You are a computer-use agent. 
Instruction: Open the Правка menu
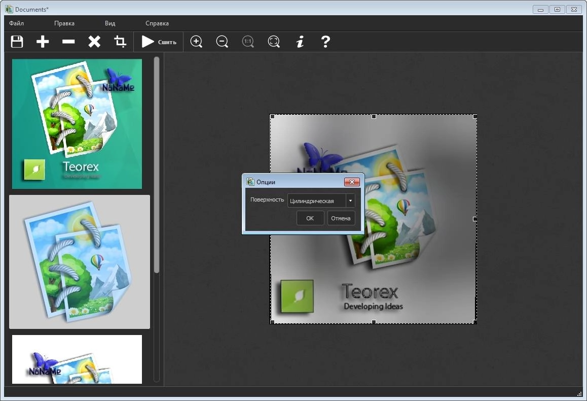coord(64,23)
